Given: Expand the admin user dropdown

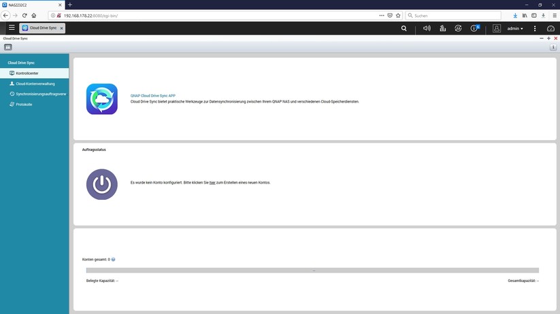Looking at the screenshot, I should pos(515,29).
